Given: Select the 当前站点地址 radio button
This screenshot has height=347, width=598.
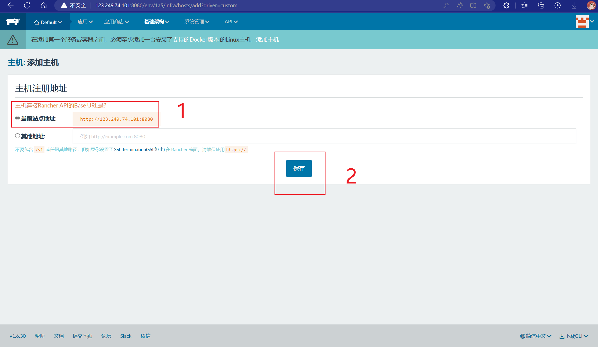Looking at the screenshot, I should click(x=17, y=118).
